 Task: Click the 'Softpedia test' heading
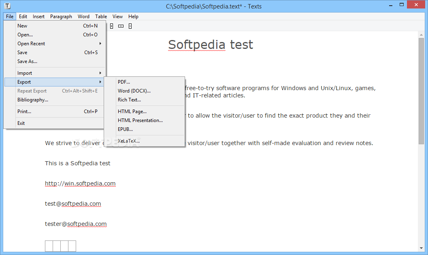[x=211, y=45]
